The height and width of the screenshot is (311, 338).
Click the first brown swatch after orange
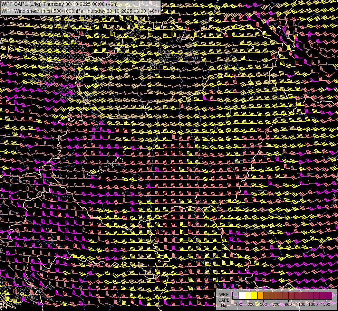(267, 295)
